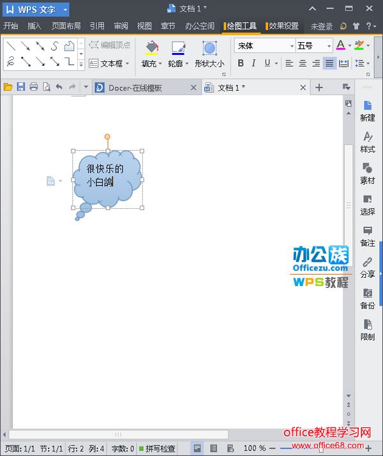Viewport: 383px width, 456px height.
Task: Open the 备份 (Backup) sidebar panel
Action: pyautogui.click(x=368, y=298)
